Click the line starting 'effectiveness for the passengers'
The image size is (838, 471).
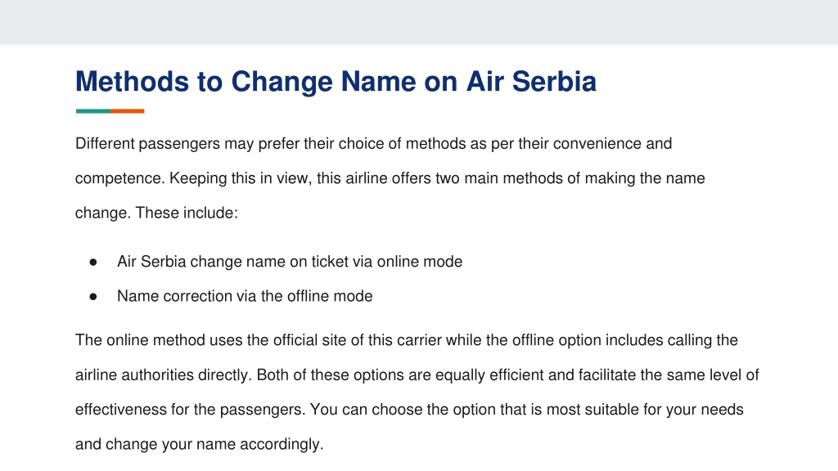tap(409, 410)
